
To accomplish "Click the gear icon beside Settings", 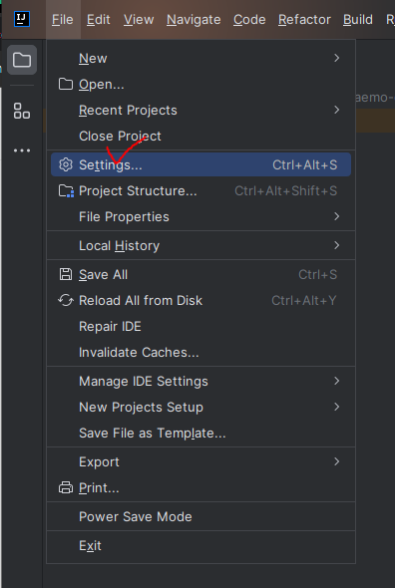I will tap(66, 164).
